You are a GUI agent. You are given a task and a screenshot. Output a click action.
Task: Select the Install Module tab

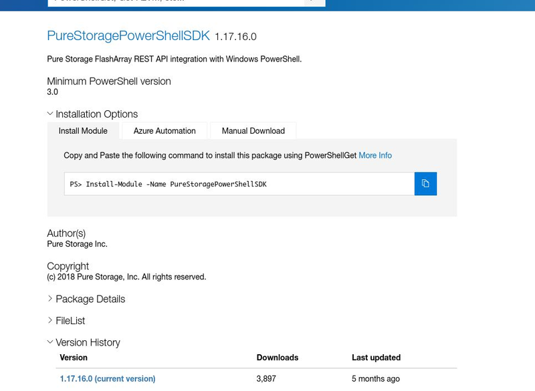pos(83,131)
